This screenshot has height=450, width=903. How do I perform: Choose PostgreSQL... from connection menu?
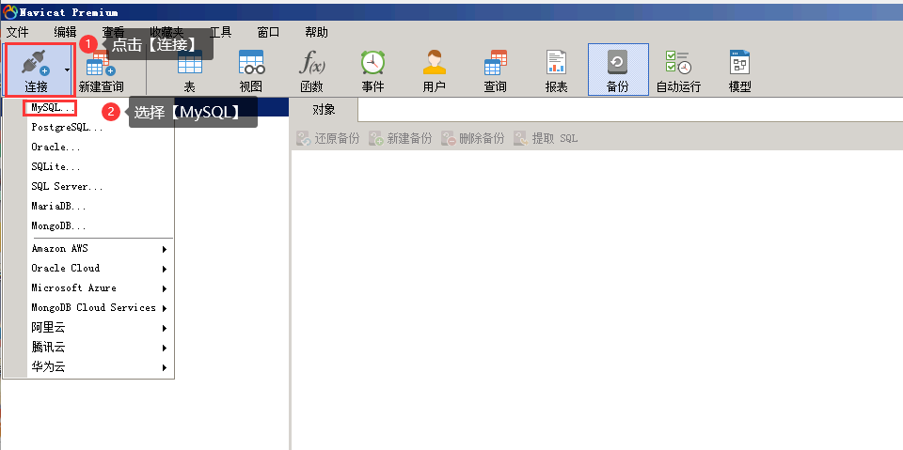pyautogui.click(x=68, y=127)
